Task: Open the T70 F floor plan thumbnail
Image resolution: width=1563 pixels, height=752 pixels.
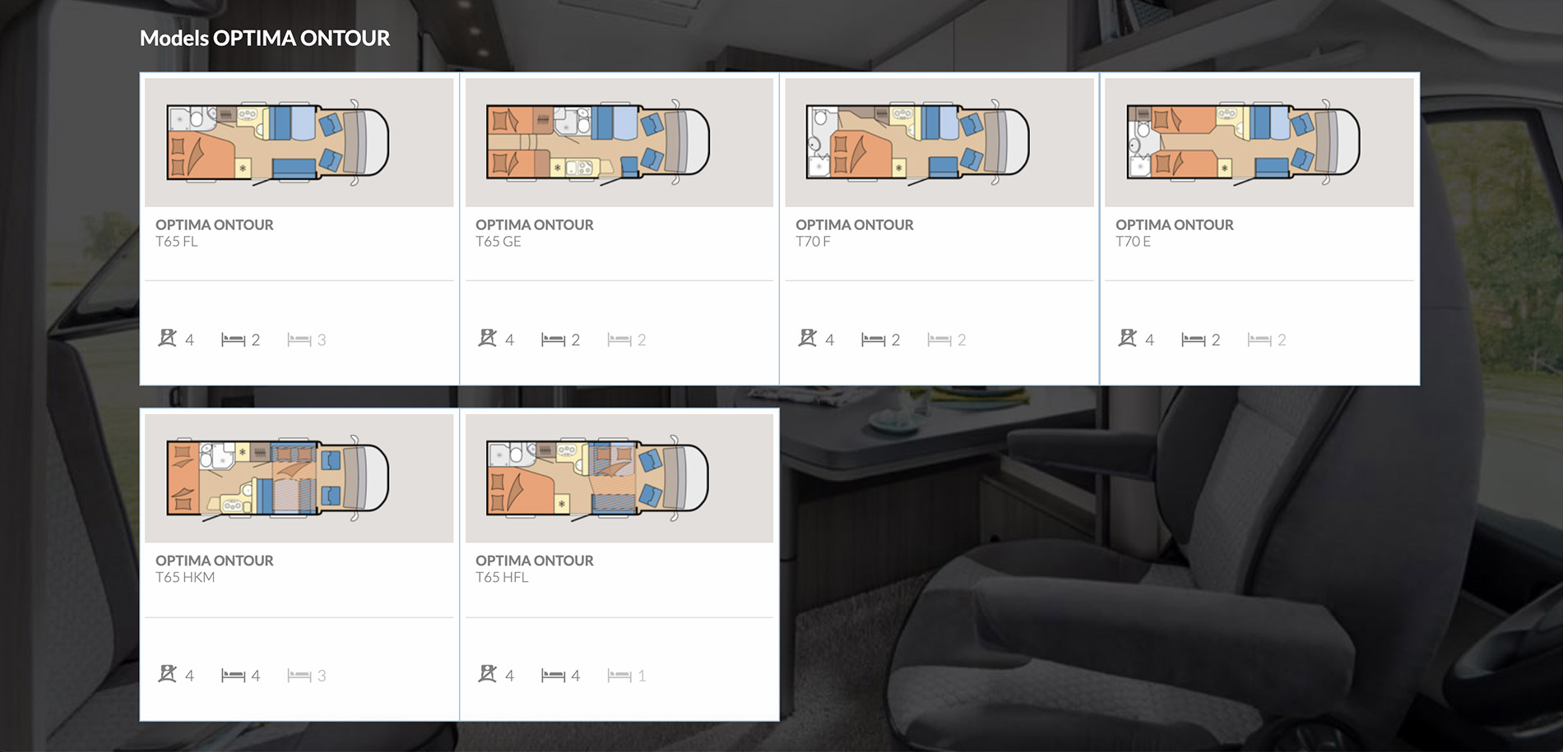Action: click(x=939, y=142)
